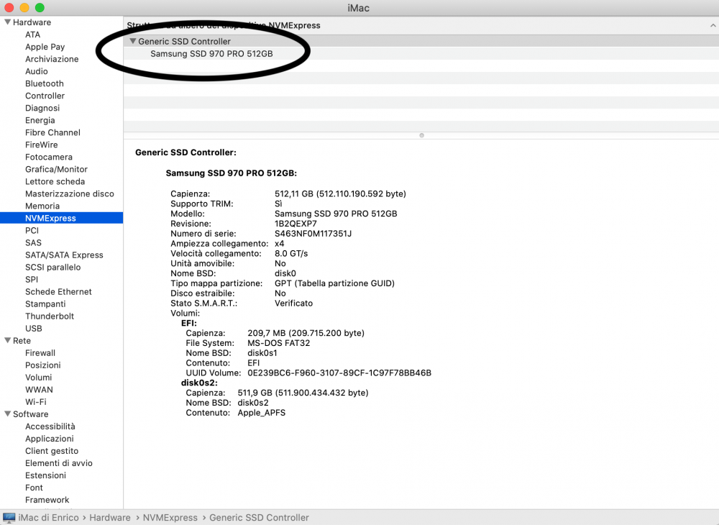Viewport: 719px width, 525px height.
Task: Click the Apple_APFS content value
Action: [x=262, y=413]
